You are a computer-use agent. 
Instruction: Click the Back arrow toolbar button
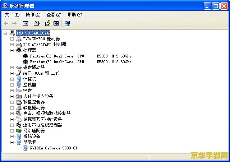coord(6,23)
